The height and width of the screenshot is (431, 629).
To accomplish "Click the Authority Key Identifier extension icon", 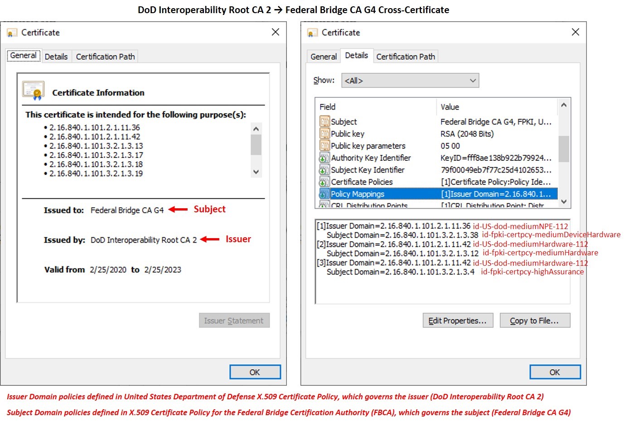I will coord(324,158).
